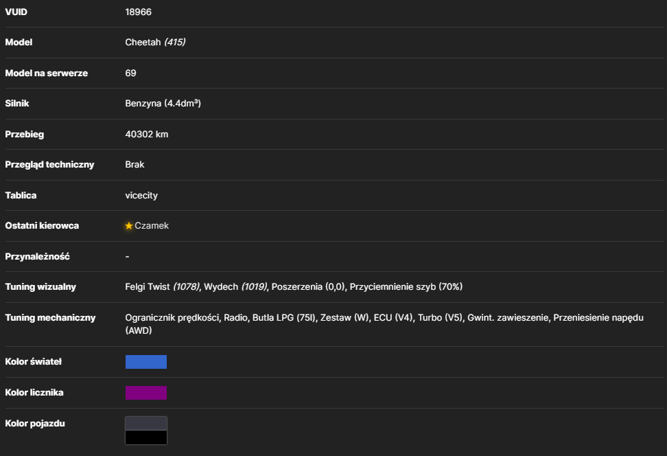The image size is (667, 456).
Task: Select the vicecity plate value
Action: tap(141, 196)
